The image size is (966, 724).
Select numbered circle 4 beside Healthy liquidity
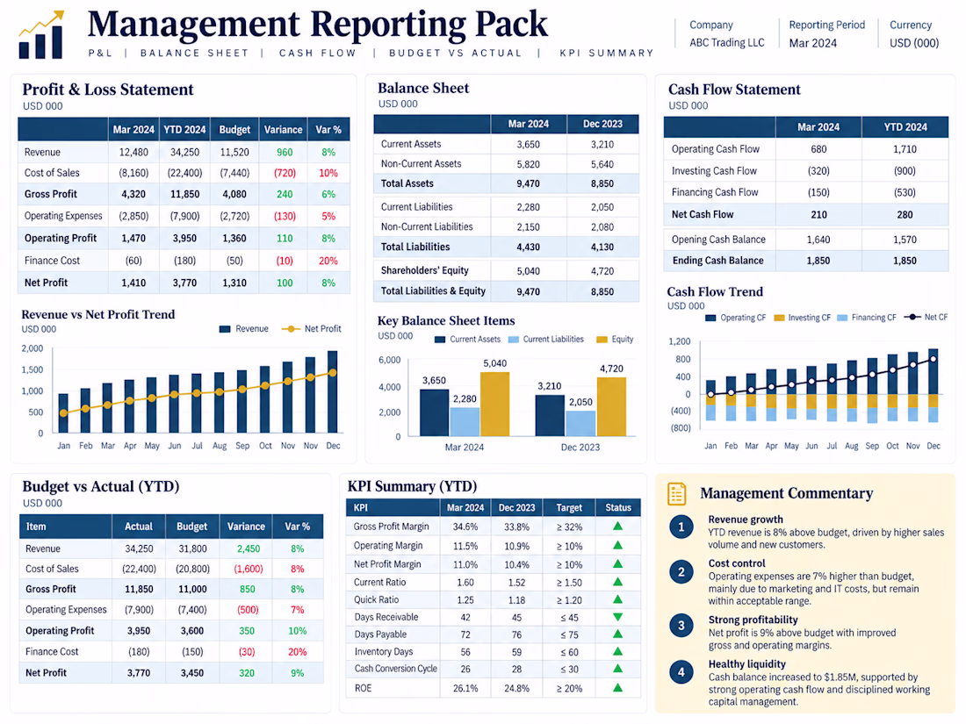681,672
